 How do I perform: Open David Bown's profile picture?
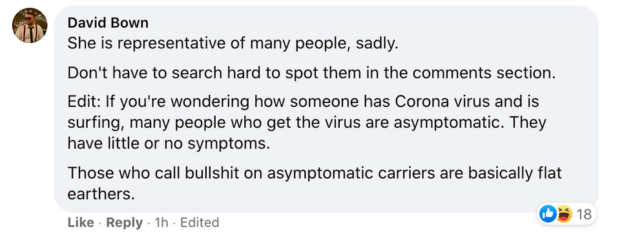(x=30, y=25)
